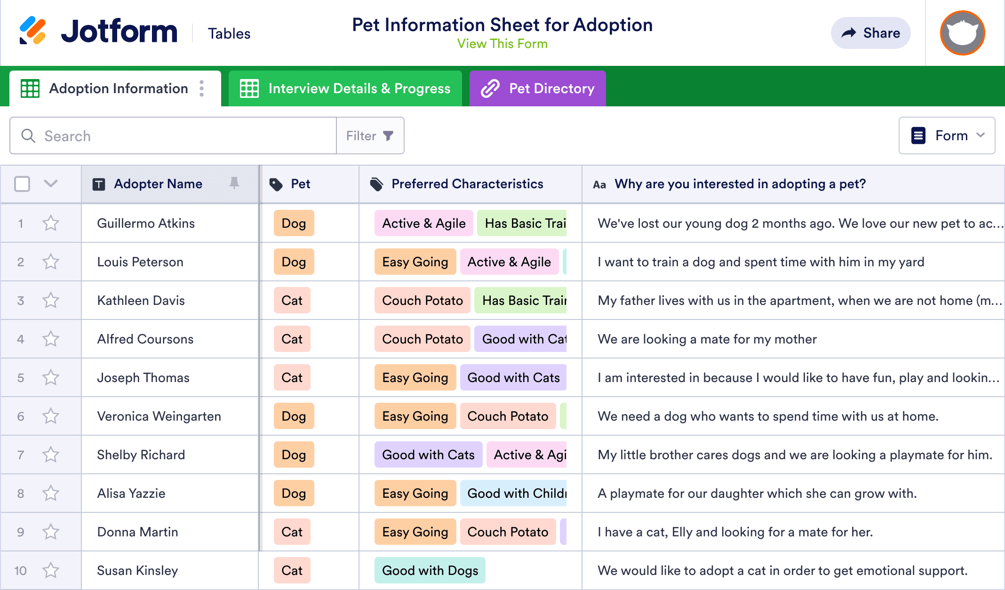Click the Share button
The height and width of the screenshot is (590, 1005).
(870, 33)
